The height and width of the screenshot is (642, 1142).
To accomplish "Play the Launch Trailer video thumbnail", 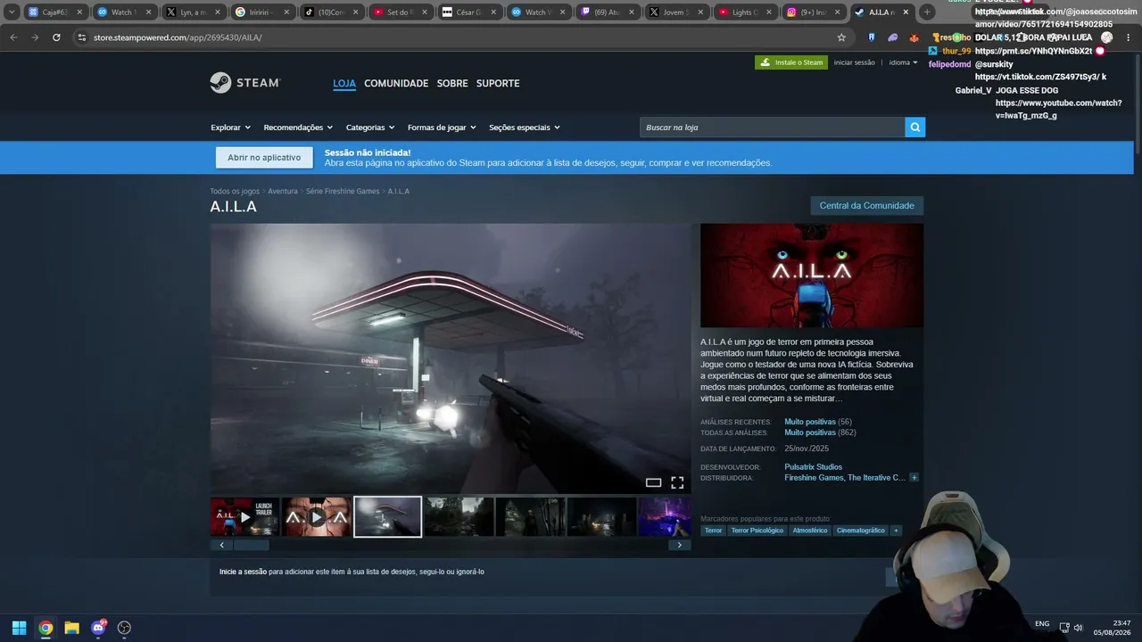I will [x=245, y=517].
